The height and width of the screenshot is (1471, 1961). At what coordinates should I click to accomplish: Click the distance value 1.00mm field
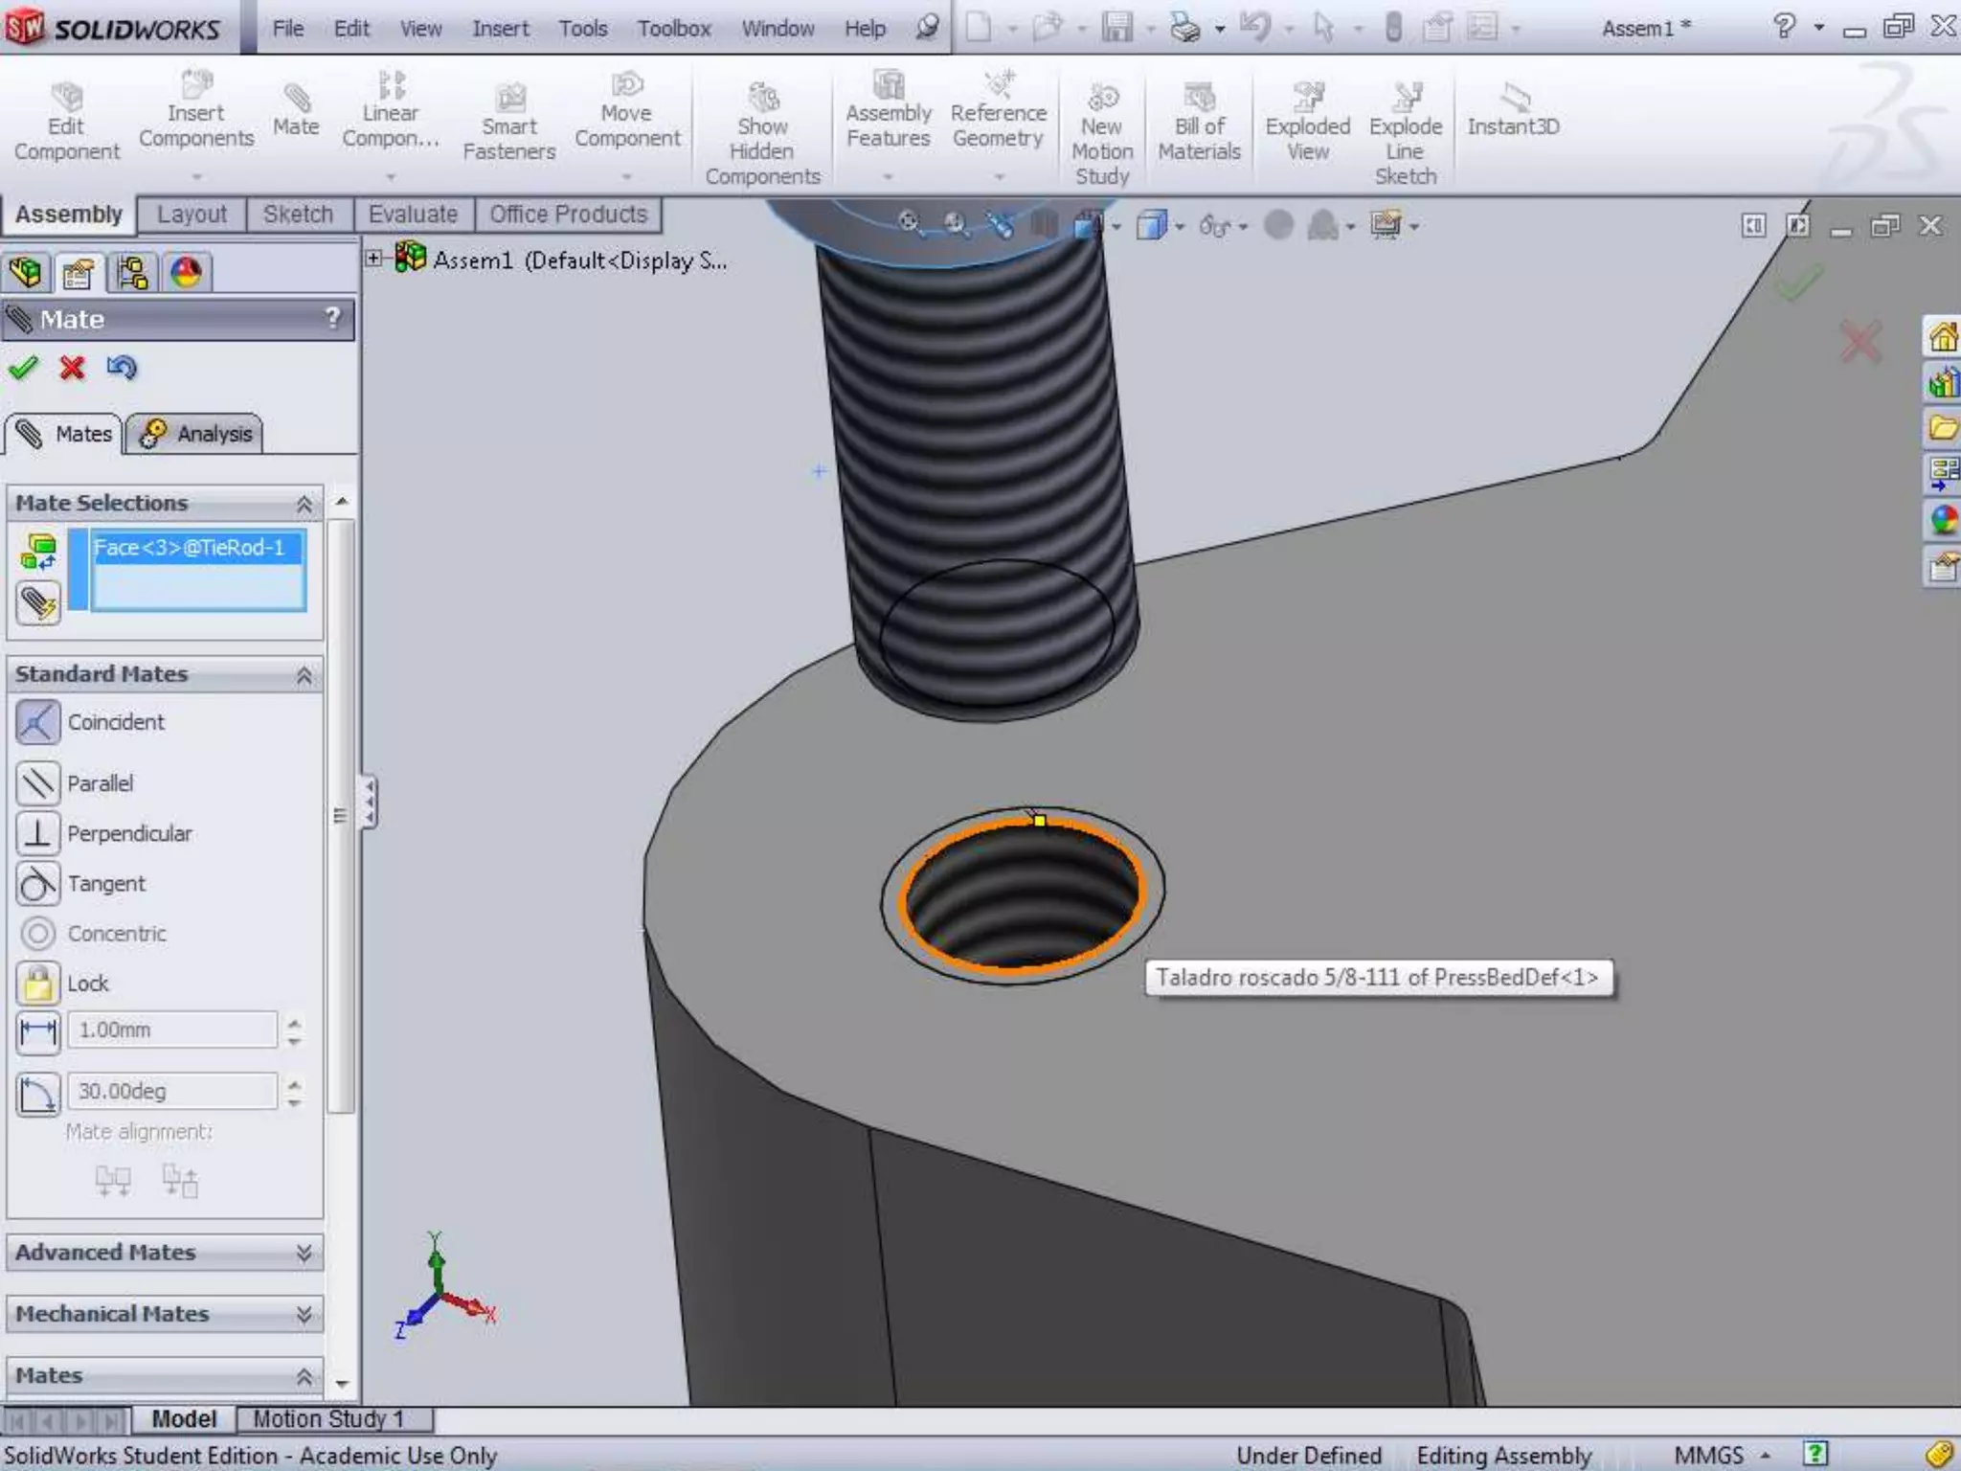tap(172, 1030)
